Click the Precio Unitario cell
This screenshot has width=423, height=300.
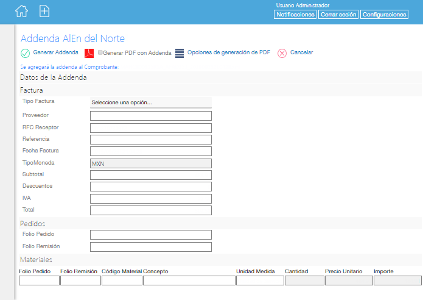(349, 280)
